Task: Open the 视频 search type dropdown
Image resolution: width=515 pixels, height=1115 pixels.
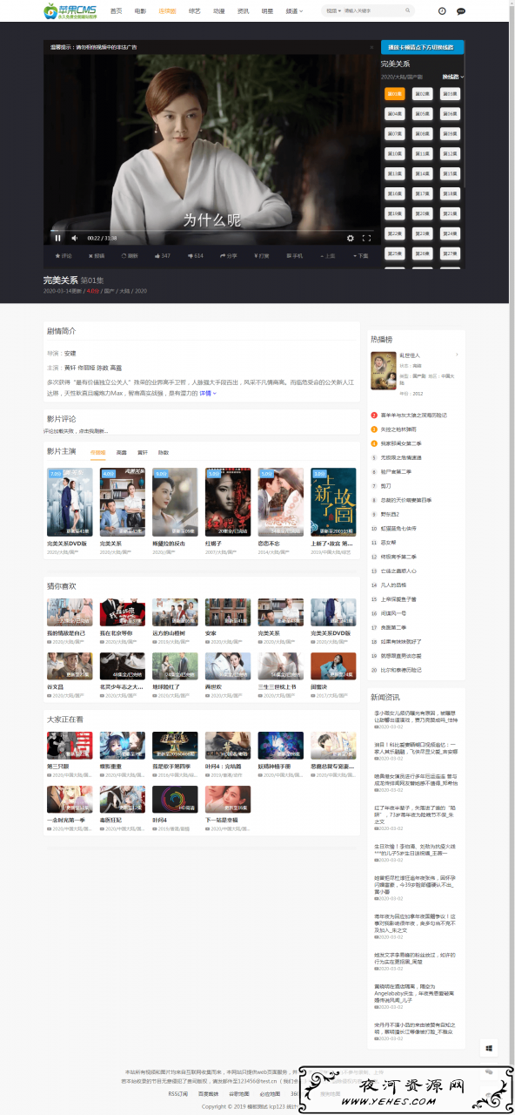Action: click(333, 11)
